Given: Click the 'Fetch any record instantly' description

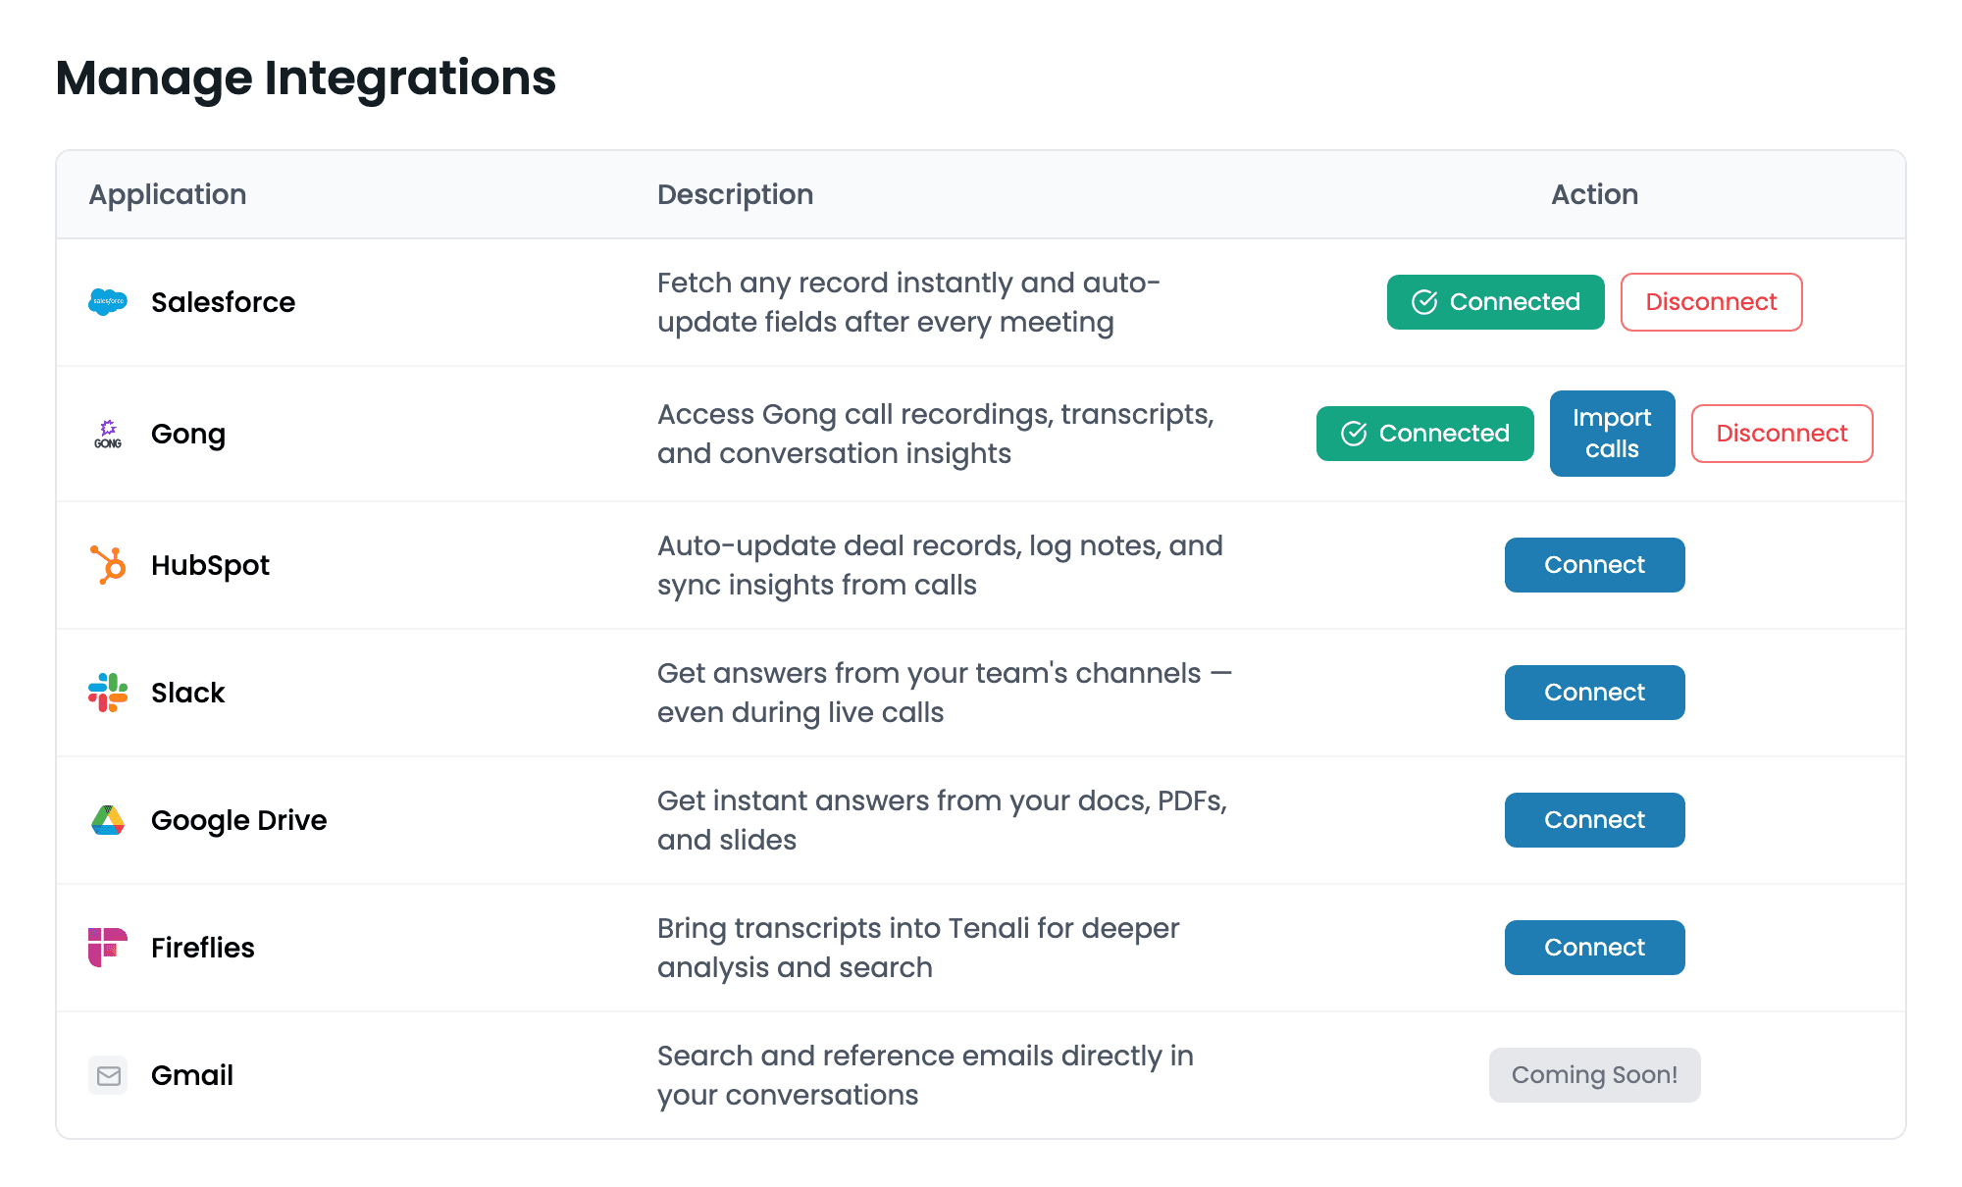Looking at the screenshot, I should (908, 302).
